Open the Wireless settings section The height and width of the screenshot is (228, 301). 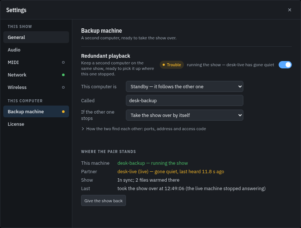36,87
